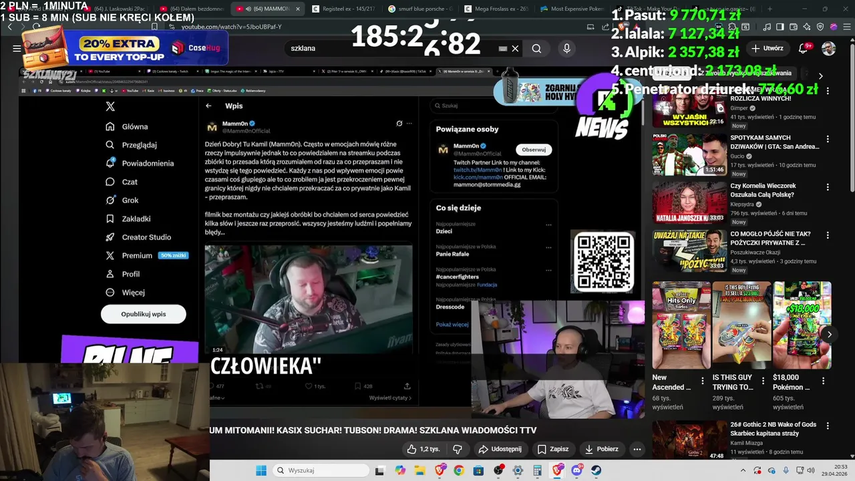Viewport: 855px width, 481px height.
Task: Click the browser address bar URL
Action: click(232, 27)
